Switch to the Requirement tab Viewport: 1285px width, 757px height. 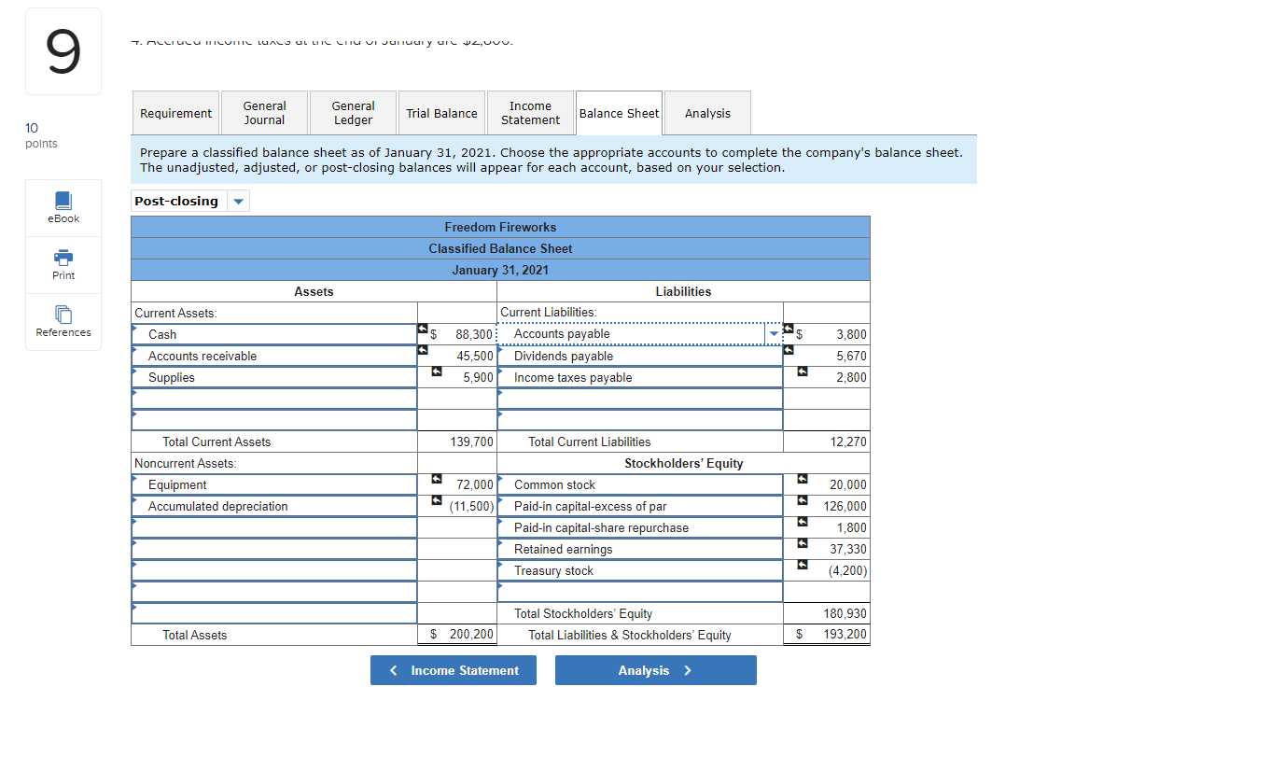[175, 113]
